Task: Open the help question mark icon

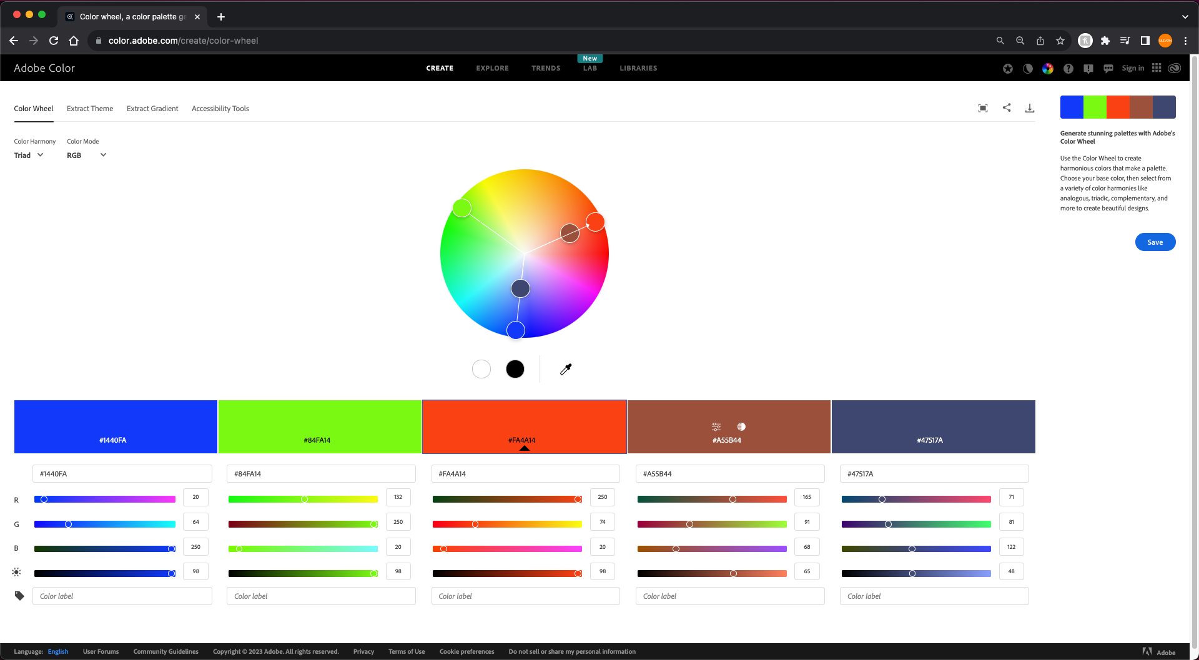Action: click(x=1068, y=69)
